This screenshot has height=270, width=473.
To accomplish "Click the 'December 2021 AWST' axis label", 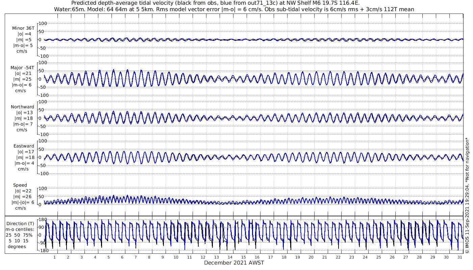I will tap(234, 263).
